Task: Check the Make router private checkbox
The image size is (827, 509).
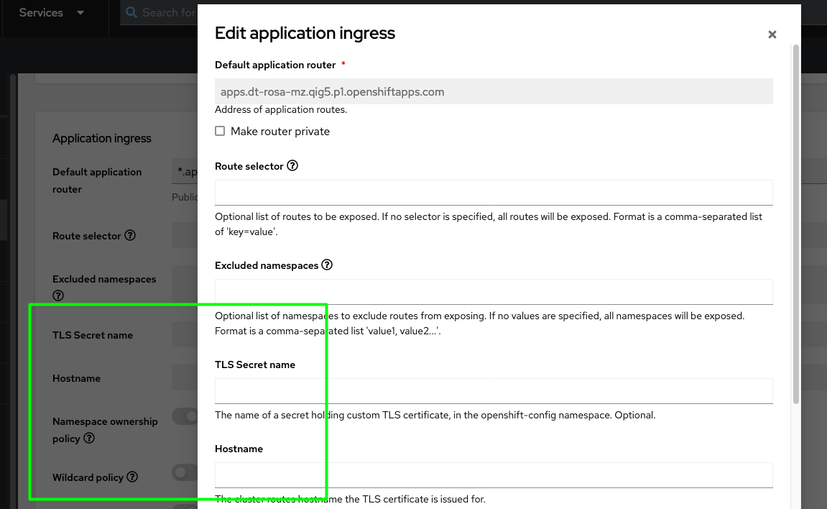Action: pyautogui.click(x=220, y=131)
